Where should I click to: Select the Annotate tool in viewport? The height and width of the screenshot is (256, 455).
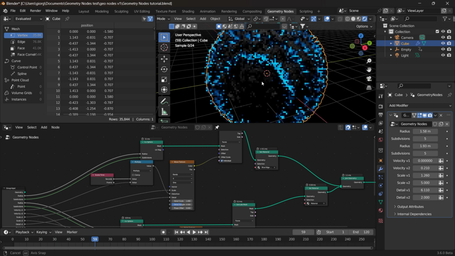click(x=164, y=101)
